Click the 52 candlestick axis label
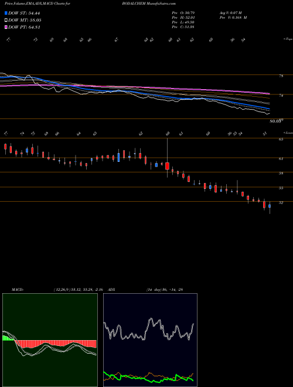This screenshot has width=293, height=387. tap(281, 203)
